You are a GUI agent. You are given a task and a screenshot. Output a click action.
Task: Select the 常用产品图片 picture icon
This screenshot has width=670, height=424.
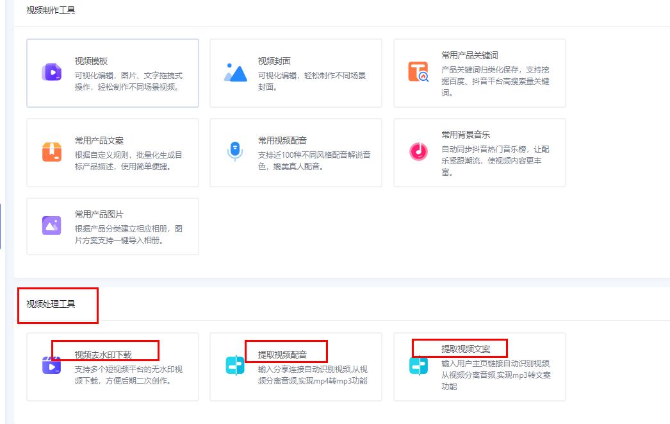point(51,225)
